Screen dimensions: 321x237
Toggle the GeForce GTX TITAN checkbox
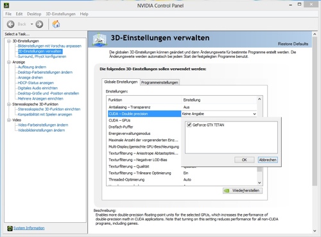189,125
